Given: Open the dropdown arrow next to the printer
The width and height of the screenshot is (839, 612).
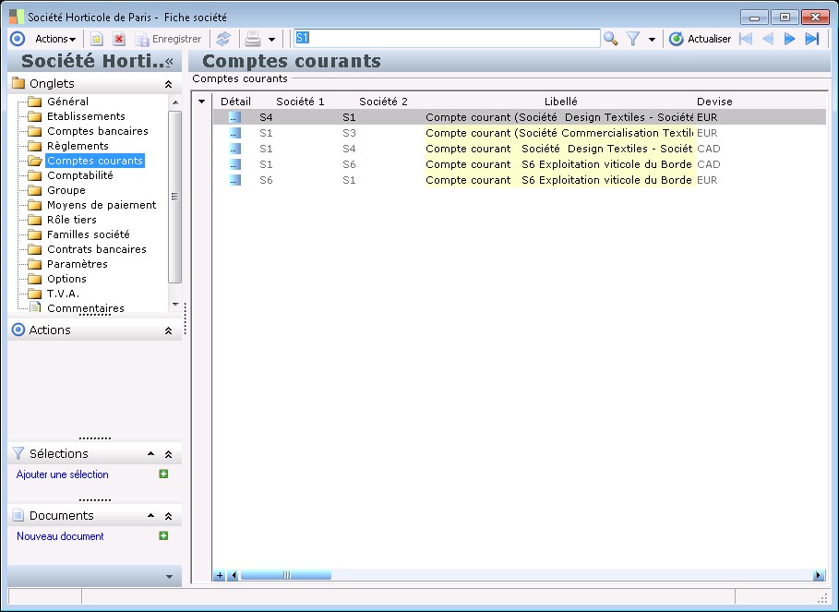Looking at the screenshot, I should (x=271, y=39).
